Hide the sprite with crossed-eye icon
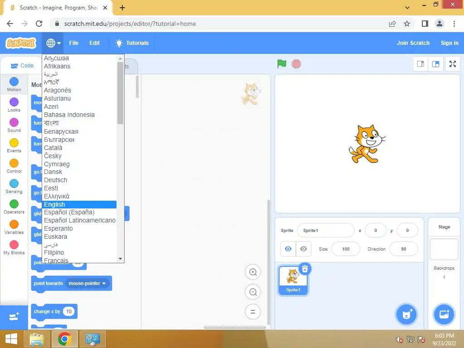Screen dimensions: 464x348 coord(303,249)
